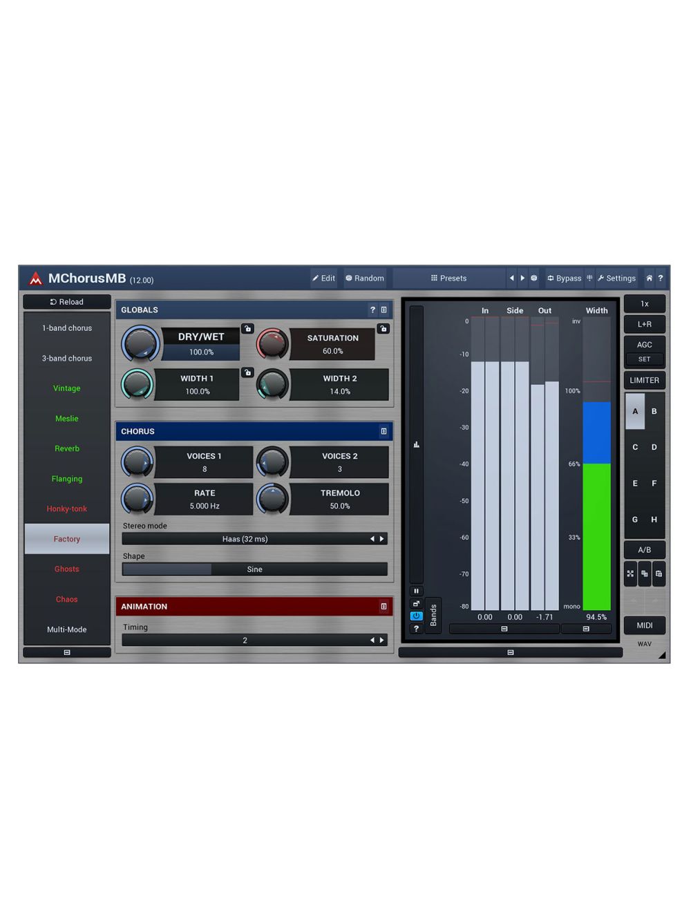
Task: Select preset slot B in A-H grid
Action: (654, 412)
